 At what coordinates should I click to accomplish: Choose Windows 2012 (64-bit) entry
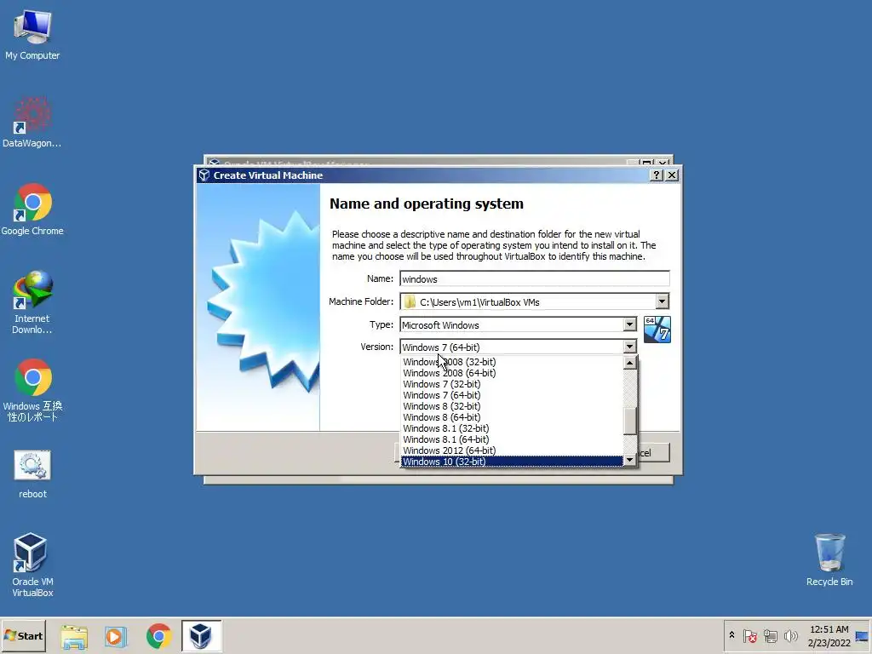pyautogui.click(x=512, y=451)
